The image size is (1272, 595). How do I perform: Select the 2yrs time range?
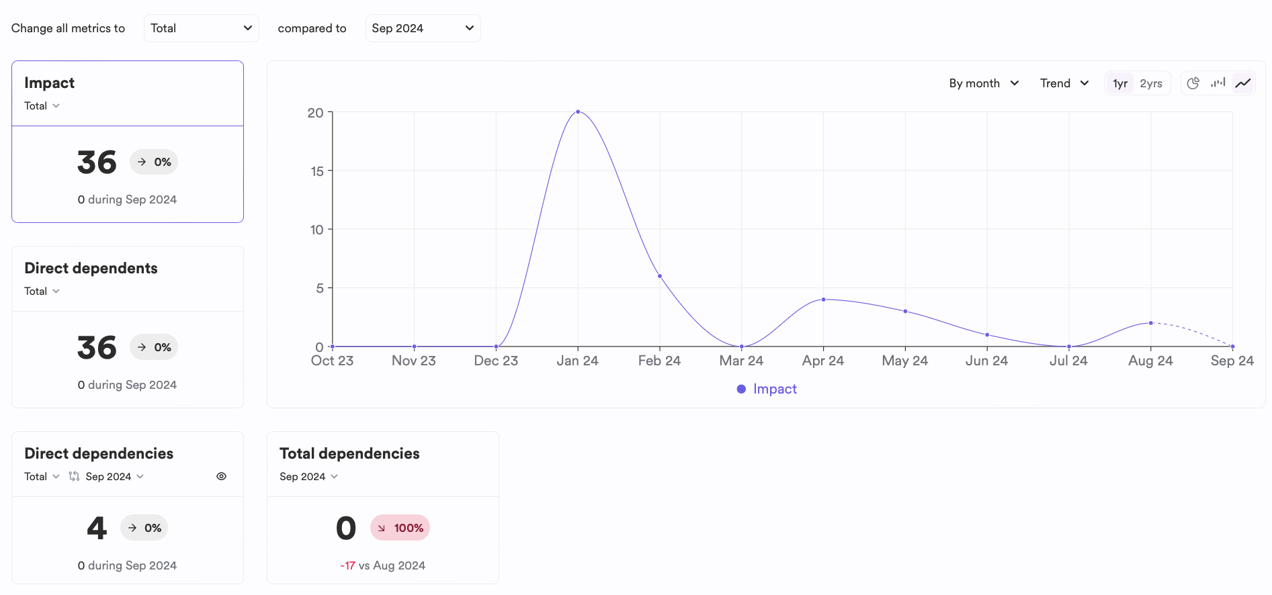pyautogui.click(x=1151, y=83)
